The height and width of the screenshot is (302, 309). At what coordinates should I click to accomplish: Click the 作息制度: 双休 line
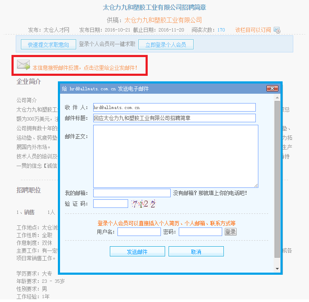click(x=34, y=243)
